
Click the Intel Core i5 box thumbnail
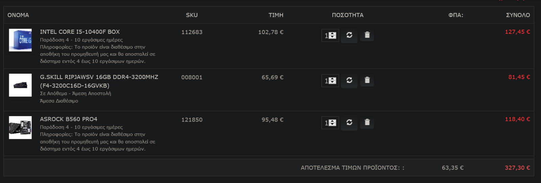point(20,40)
